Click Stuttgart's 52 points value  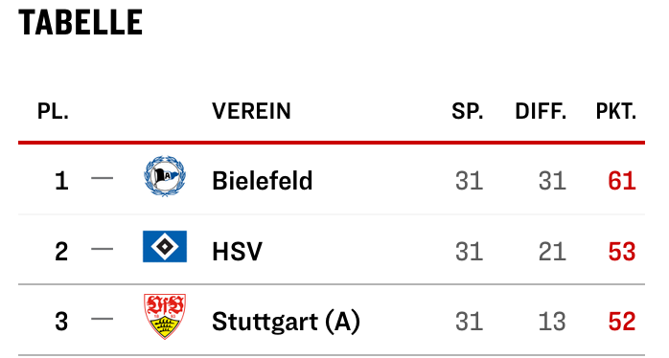pos(622,322)
